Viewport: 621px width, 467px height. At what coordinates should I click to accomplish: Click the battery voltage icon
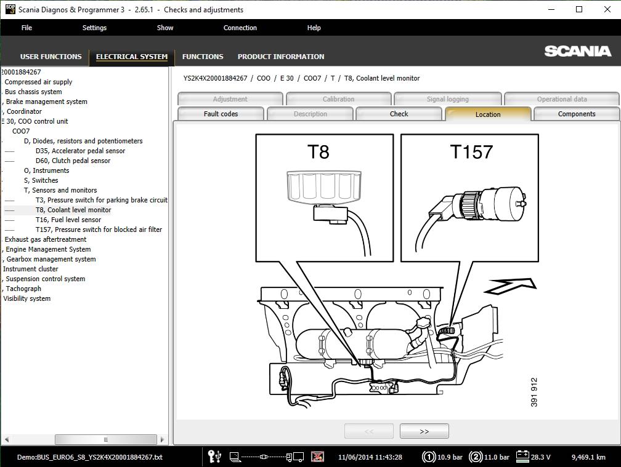(522, 457)
